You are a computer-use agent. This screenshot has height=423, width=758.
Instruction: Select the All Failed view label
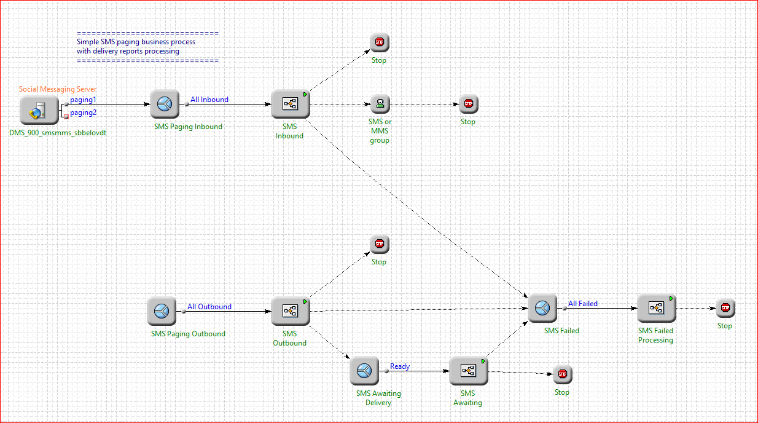click(583, 304)
